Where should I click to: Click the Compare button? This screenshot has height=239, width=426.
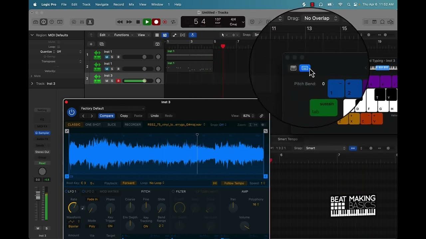[x=106, y=116]
